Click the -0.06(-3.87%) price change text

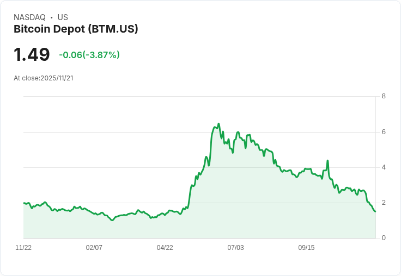click(x=89, y=55)
